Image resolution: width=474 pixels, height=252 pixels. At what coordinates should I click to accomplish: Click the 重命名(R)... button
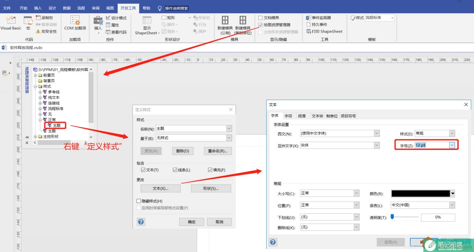[x=218, y=151]
